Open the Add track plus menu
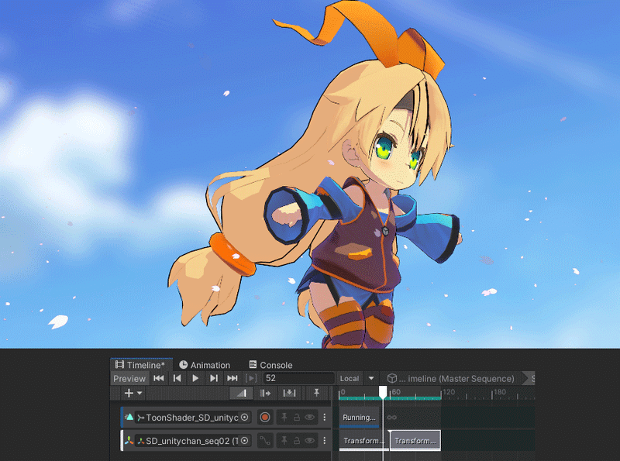Viewport: 620px width, 461px height. 133,393
